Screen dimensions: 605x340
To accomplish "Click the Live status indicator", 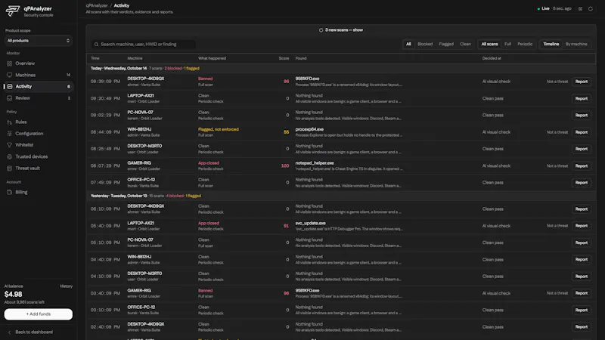I will click(x=543, y=8).
